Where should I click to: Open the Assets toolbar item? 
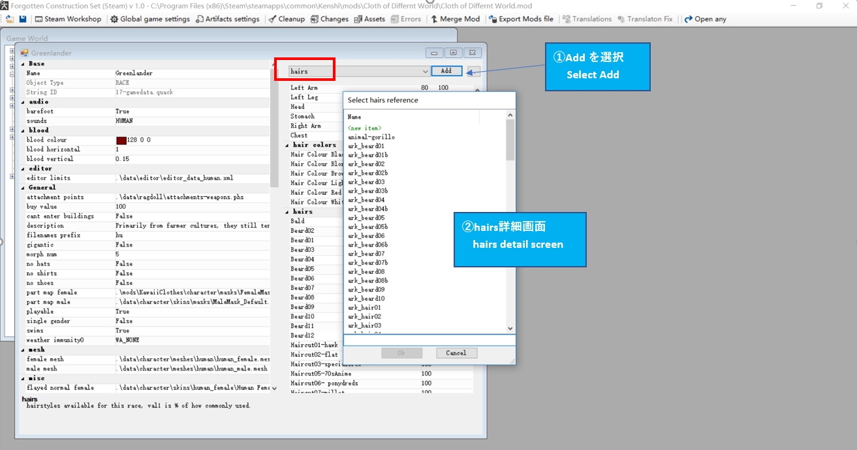[369, 19]
